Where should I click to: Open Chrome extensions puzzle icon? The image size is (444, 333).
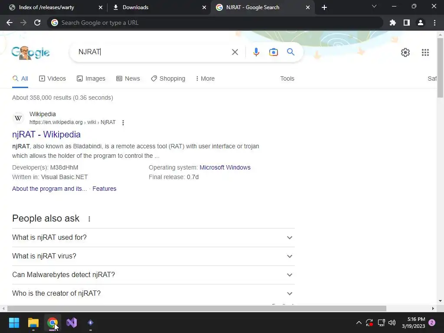point(393,23)
